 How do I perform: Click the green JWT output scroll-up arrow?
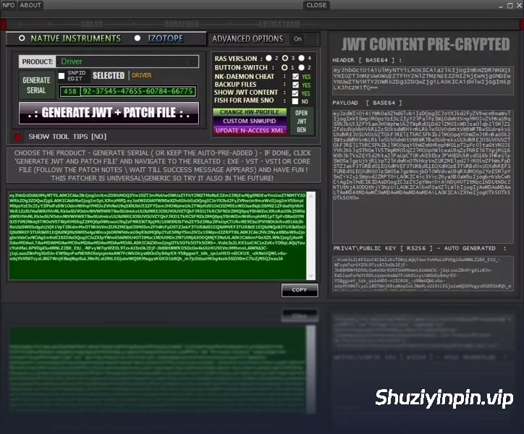pyautogui.click(x=310, y=197)
